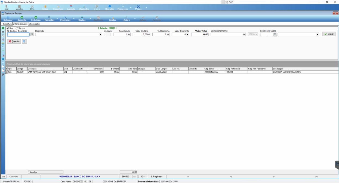Go to the next record navigation arrow
Image resolution: width=339 pixels, height=183 pixels.
[x=274, y=176]
